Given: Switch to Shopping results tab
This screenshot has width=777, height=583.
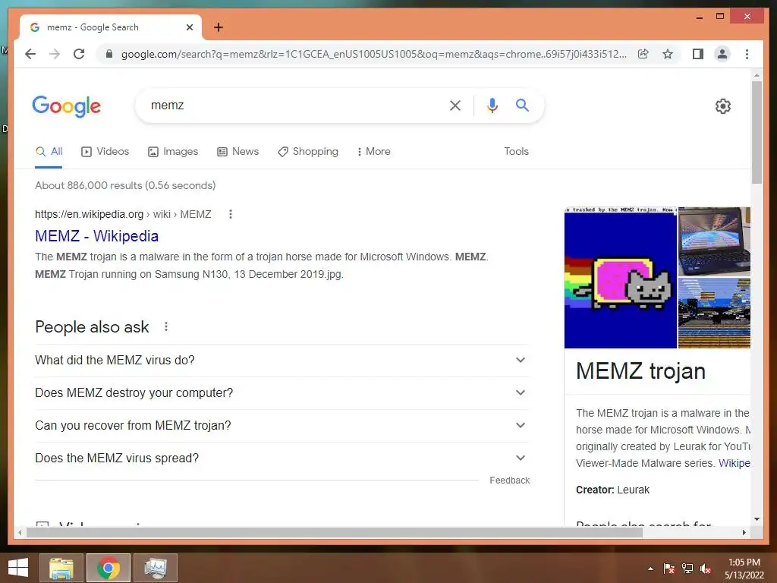Looking at the screenshot, I should click(x=308, y=152).
